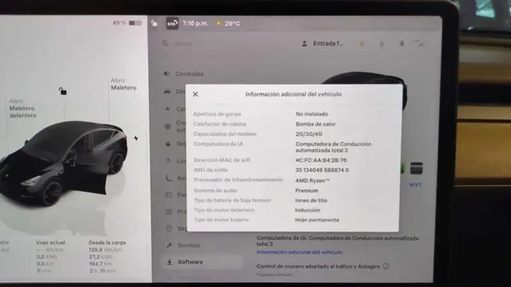
Task: Open Información adicional del vehículo link
Action: (300, 252)
